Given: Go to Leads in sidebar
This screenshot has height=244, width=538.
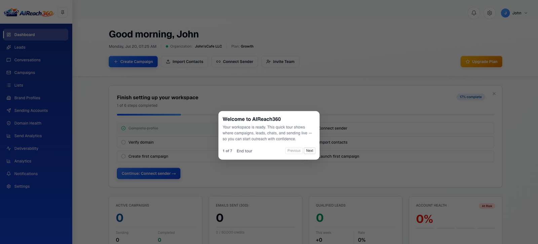Looking at the screenshot, I should pos(36,47).
